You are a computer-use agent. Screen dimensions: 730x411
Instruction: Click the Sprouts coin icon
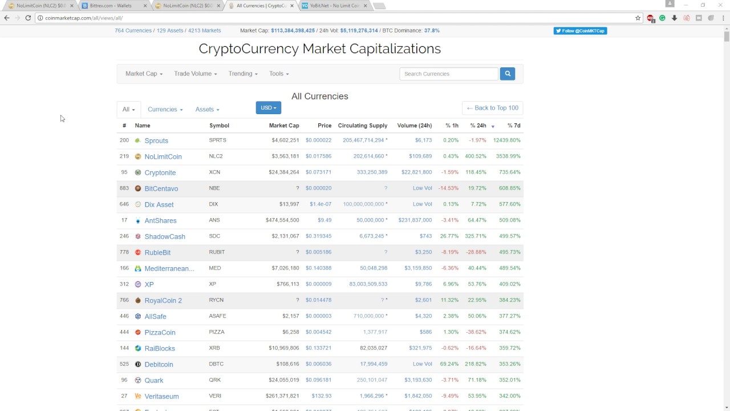click(x=137, y=140)
